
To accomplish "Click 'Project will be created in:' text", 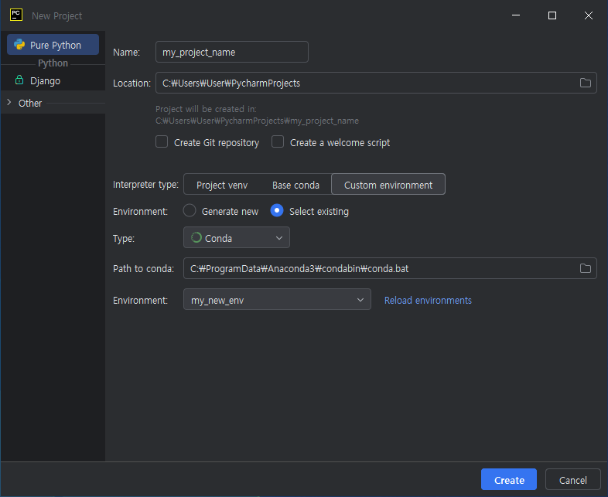I will (x=206, y=109).
